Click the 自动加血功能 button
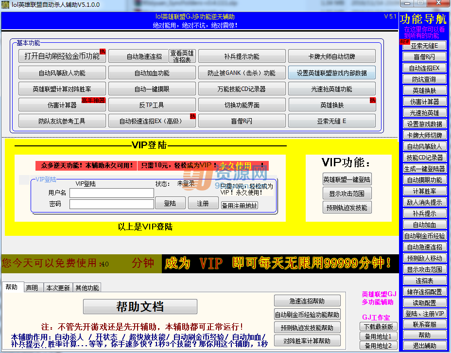The height and width of the screenshot is (353, 451). [x=152, y=72]
